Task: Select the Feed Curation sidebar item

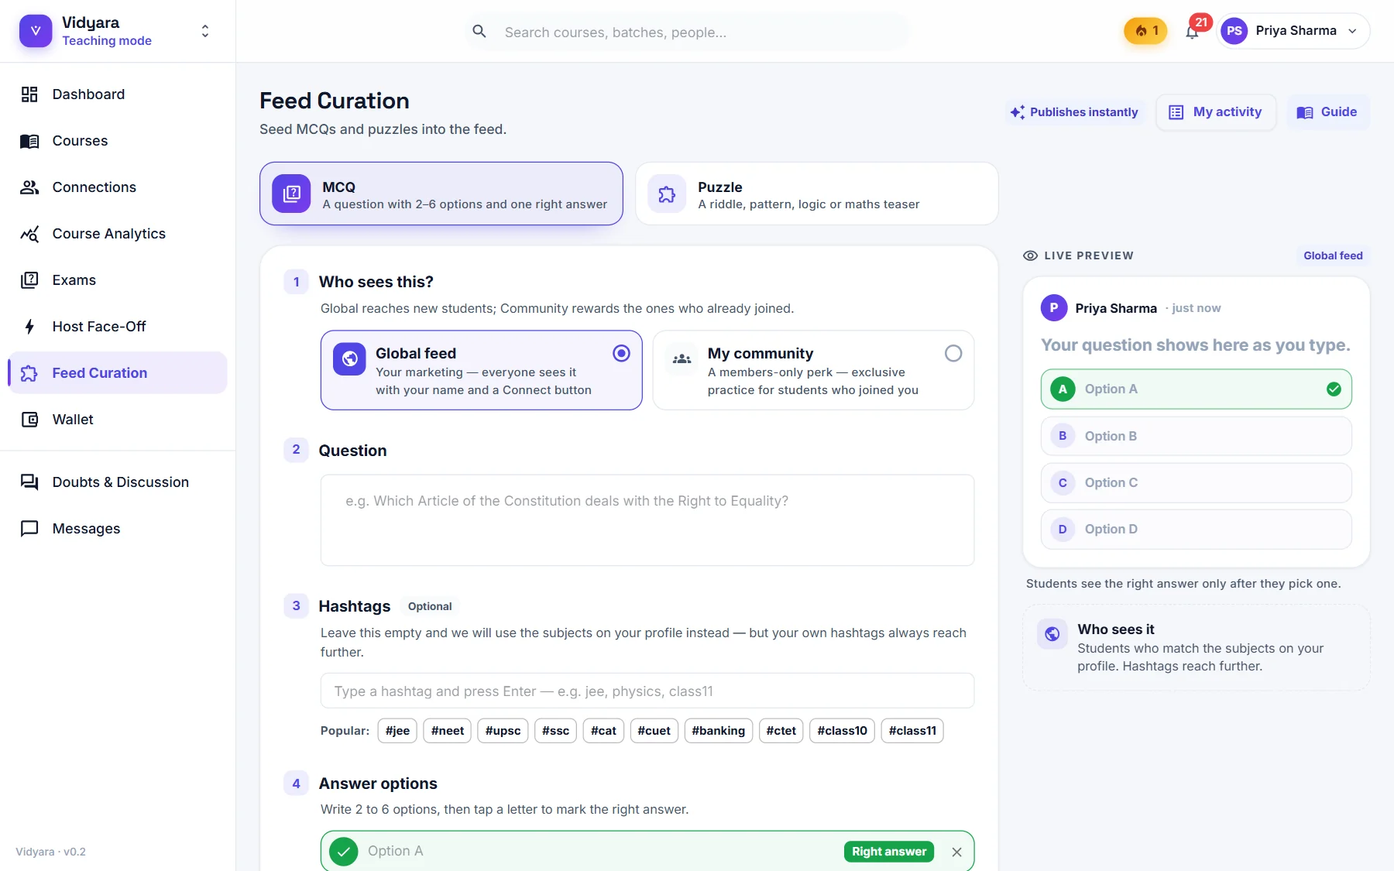Action: [118, 373]
